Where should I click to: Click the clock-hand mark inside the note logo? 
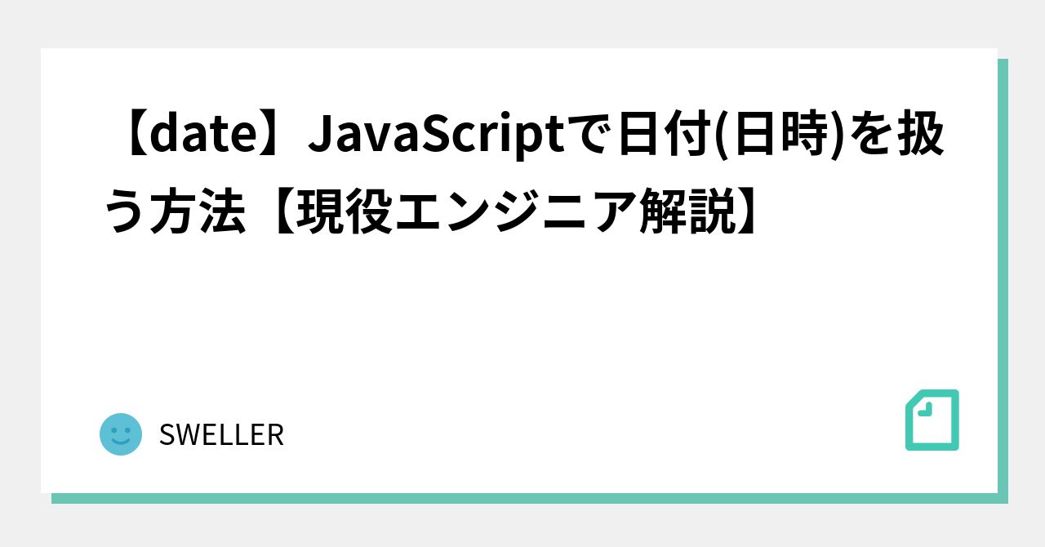click(925, 410)
